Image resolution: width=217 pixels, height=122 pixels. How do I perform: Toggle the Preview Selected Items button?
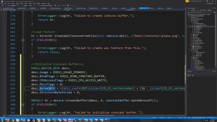(x=211, y=10)
